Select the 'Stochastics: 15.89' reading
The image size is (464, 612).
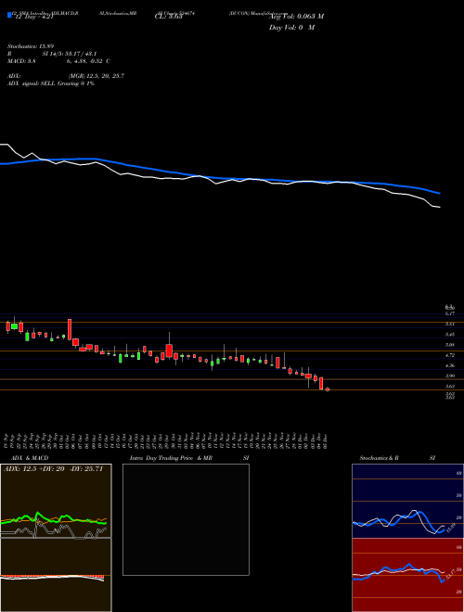pos(30,46)
